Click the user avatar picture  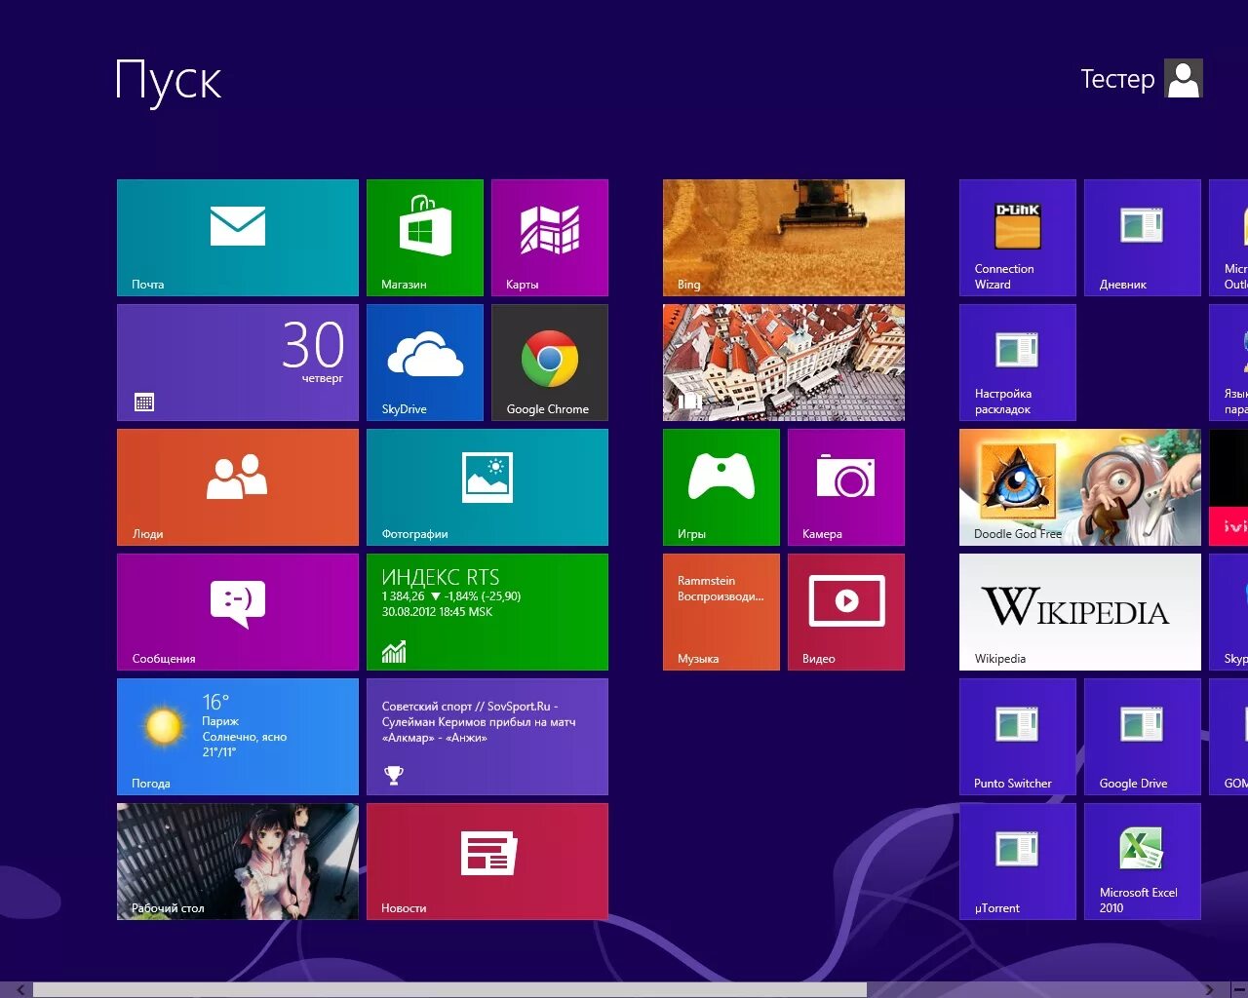1184,78
